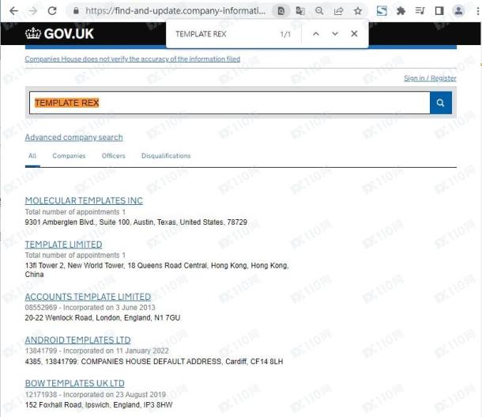Click '152 Foxhall Road, Ipswich' address

point(99,404)
